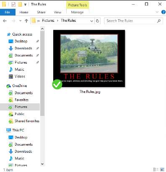Click the navigation pane scrollbar thumb

[42, 74]
